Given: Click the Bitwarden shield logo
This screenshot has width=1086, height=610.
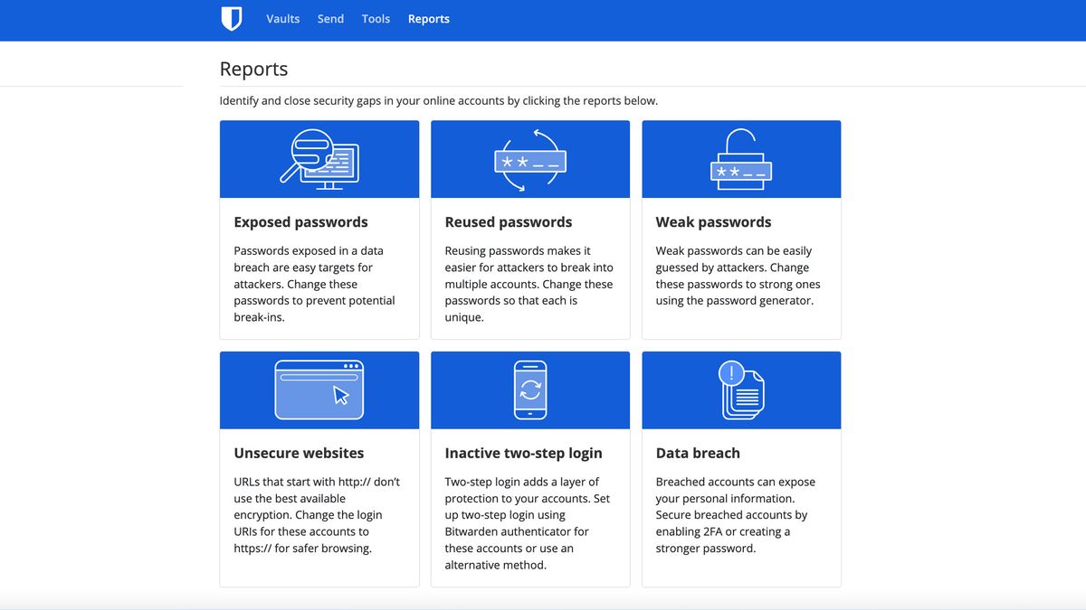Looking at the screenshot, I should tap(232, 18).
